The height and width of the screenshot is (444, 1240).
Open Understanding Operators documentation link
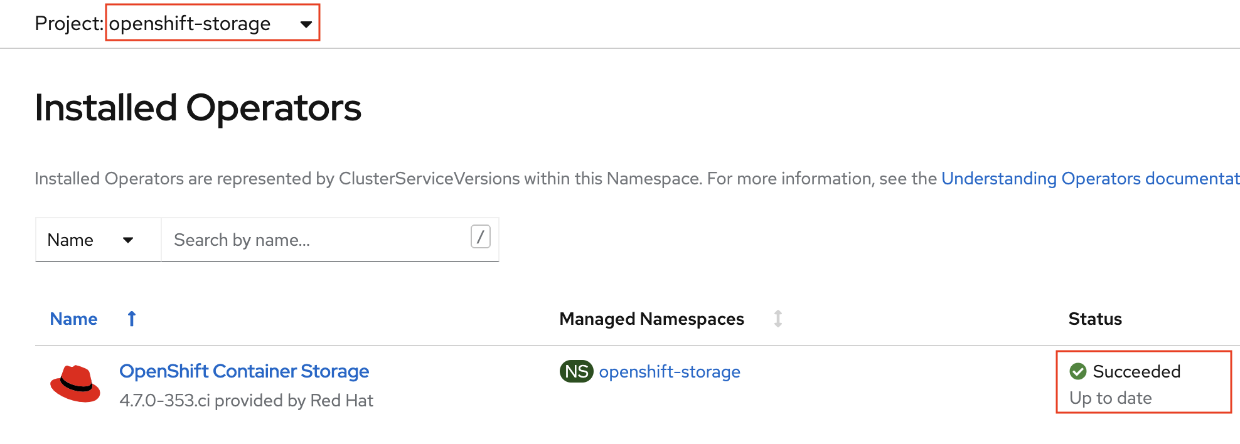(1090, 179)
